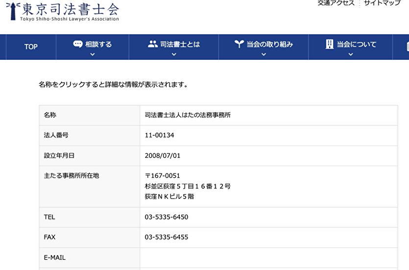Click the people icon beside 司法書士とは
Image resolution: width=409 pixels, height=270 pixels.
coord(153,44)
